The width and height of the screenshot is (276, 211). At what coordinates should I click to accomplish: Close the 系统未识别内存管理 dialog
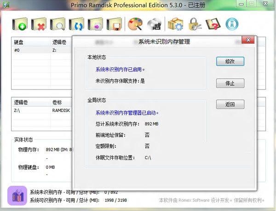coord(249,41)
